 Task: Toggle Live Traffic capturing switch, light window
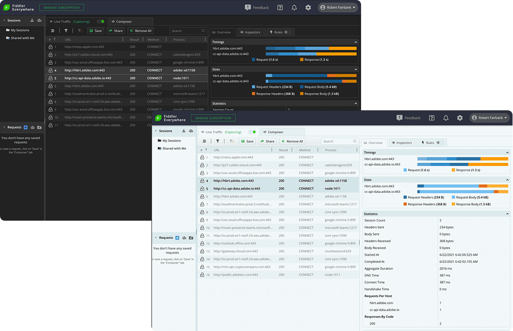(x=252, y=132)
